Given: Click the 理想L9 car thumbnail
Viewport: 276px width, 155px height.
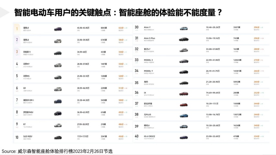Looking at the screenshot, I should coord(58,29).
